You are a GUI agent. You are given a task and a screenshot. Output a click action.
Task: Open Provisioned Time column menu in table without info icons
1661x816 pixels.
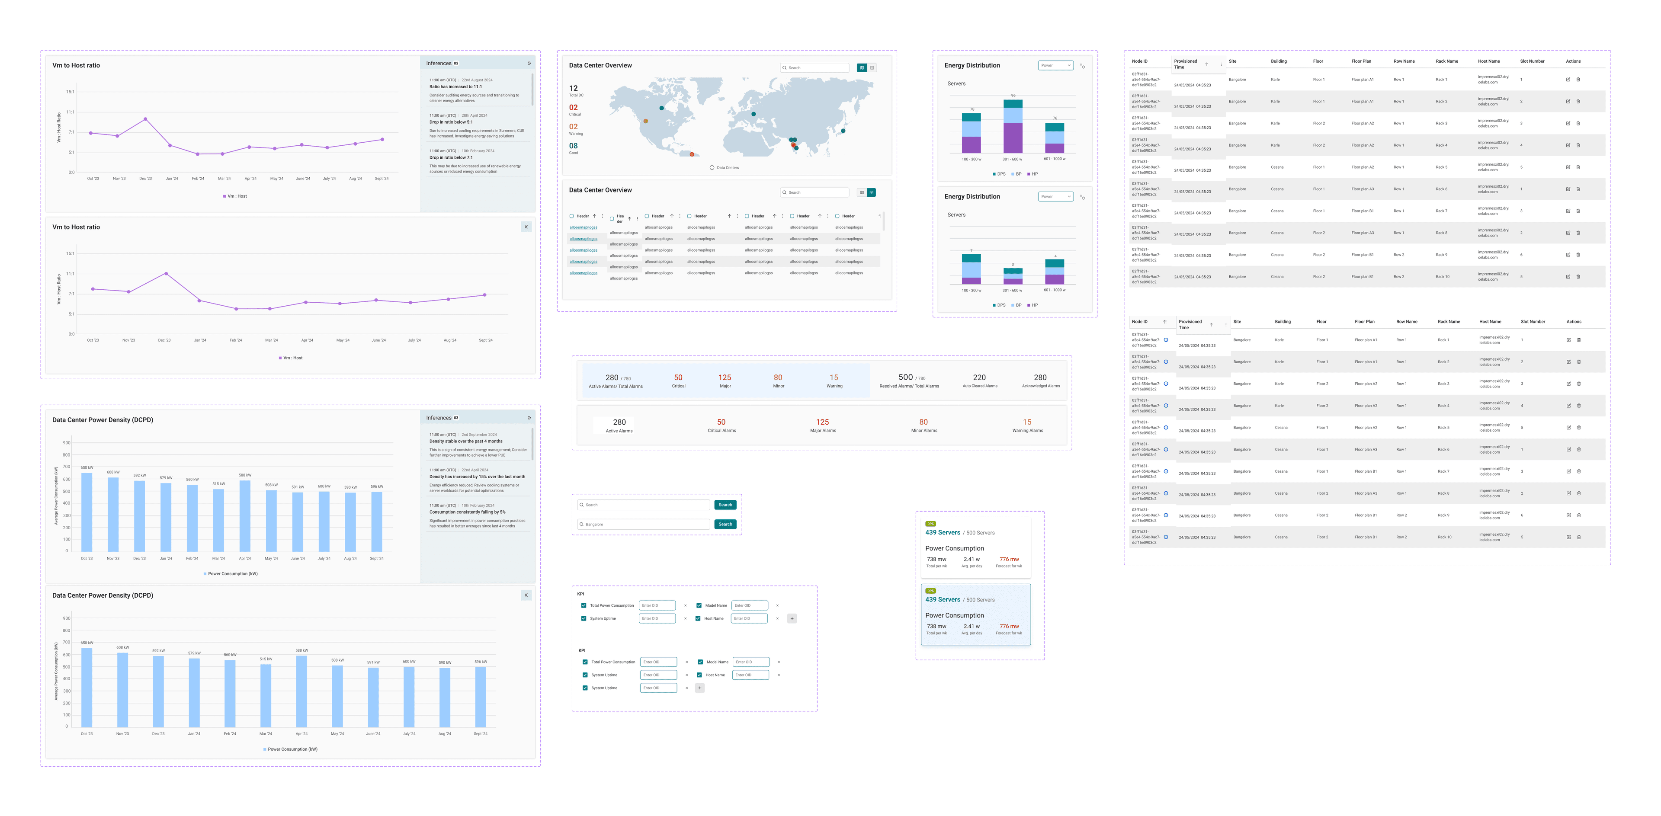pos(1221,64)
